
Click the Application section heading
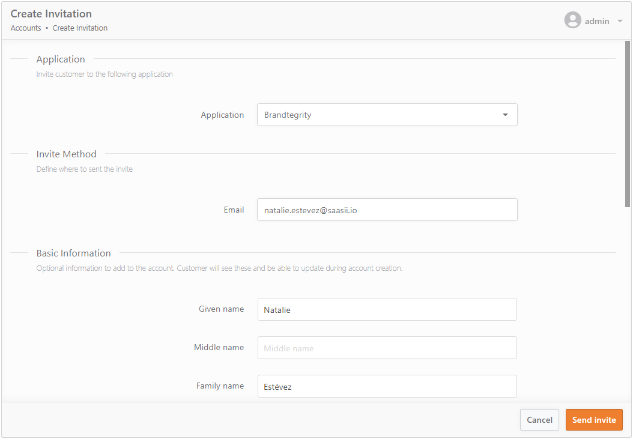[61, 59]
